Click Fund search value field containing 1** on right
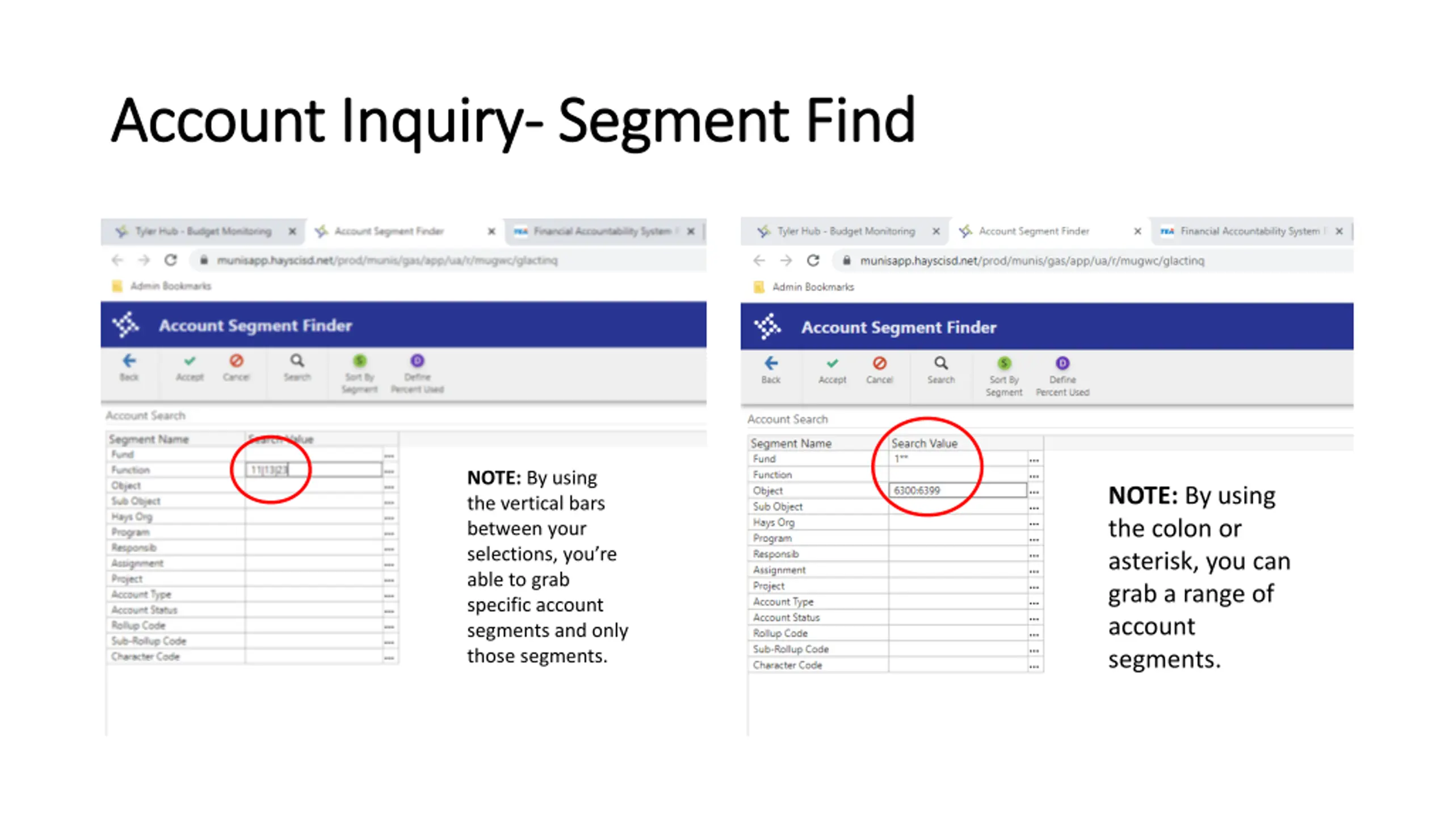The width and height of the screenshot is (1453, 817). coord(958,458)
